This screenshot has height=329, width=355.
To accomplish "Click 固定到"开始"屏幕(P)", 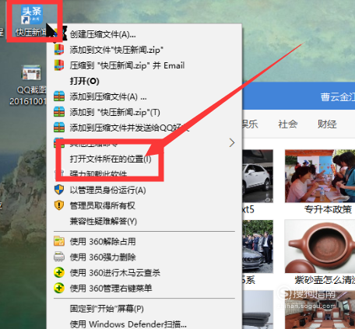I will click(107, 309).
